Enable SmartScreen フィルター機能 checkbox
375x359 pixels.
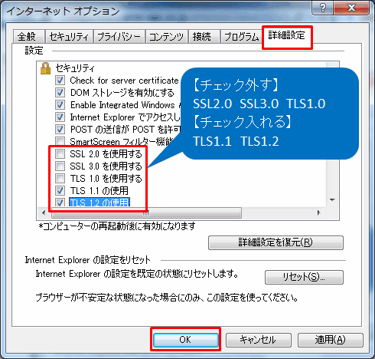(60, 141)
